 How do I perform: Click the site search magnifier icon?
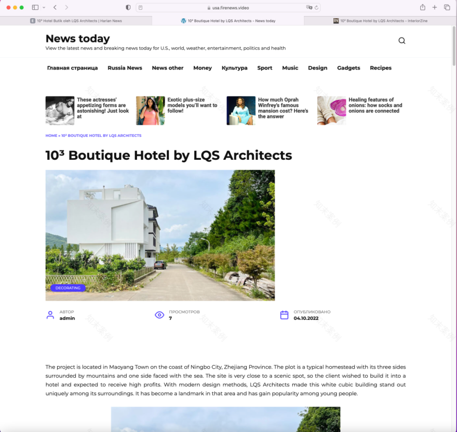click(401, 41)
